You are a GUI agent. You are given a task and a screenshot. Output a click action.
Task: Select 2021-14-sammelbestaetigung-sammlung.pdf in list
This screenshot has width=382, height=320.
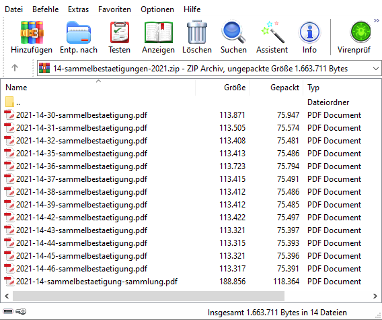point(96,282)
